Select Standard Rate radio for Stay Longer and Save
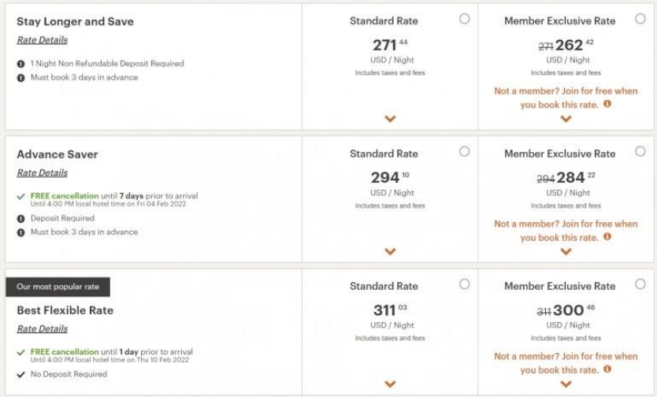The width and height of the screenshot is (657, 397). 465,19
